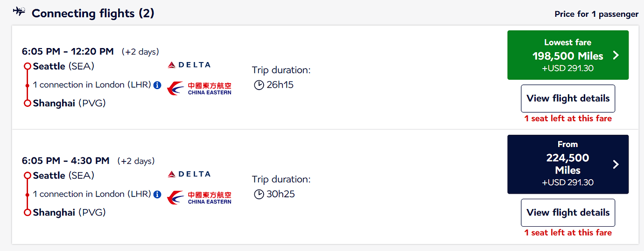View flight details for the 26h15 trip

[x=568, y=98]
